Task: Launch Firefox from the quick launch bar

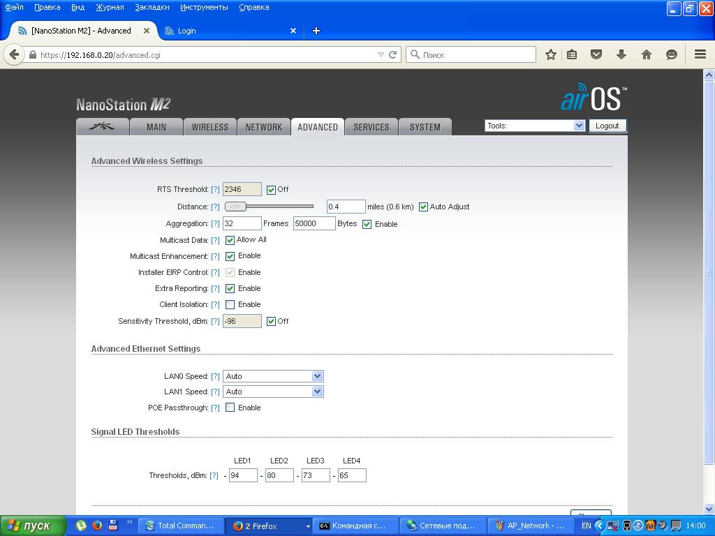Action: click(x=96, y=526)
